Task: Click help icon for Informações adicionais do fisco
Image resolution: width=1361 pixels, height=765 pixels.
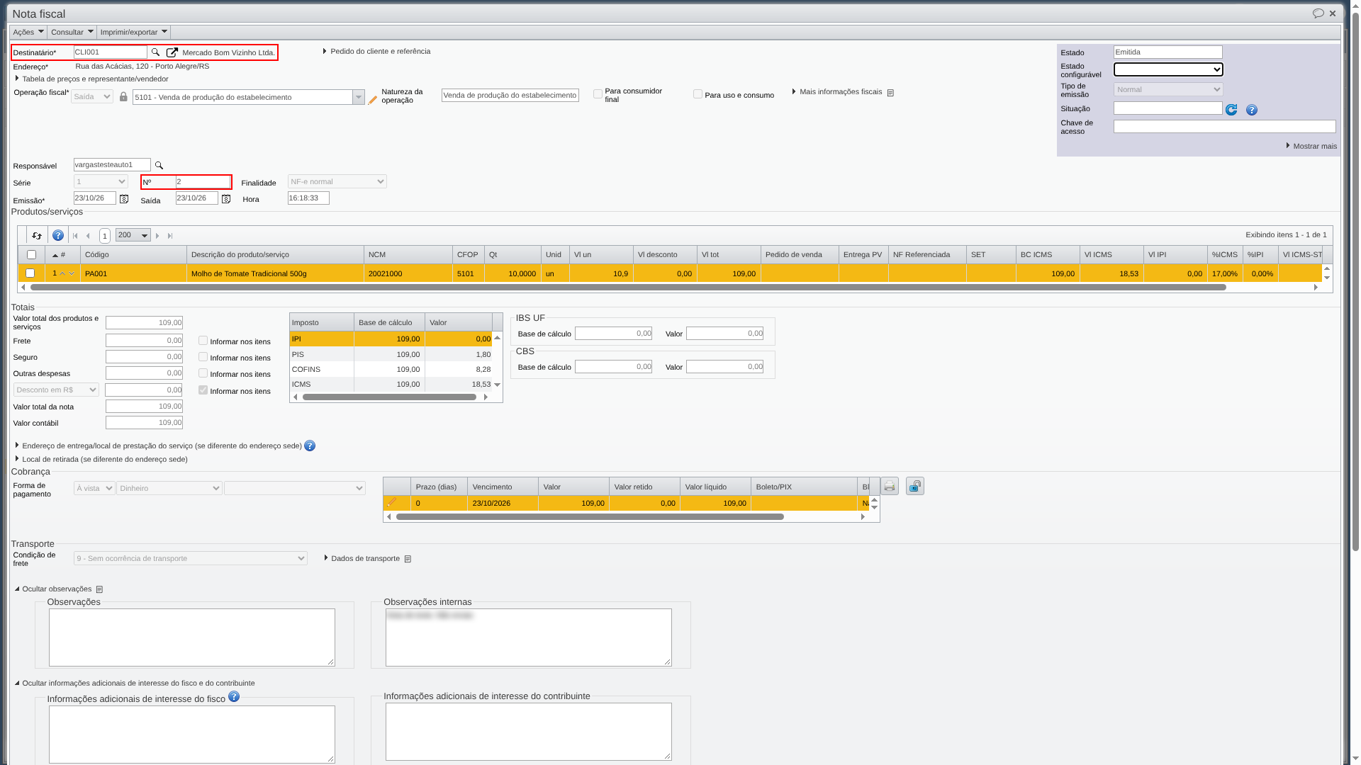Action: pyautogui.click(x=234, y=697)
